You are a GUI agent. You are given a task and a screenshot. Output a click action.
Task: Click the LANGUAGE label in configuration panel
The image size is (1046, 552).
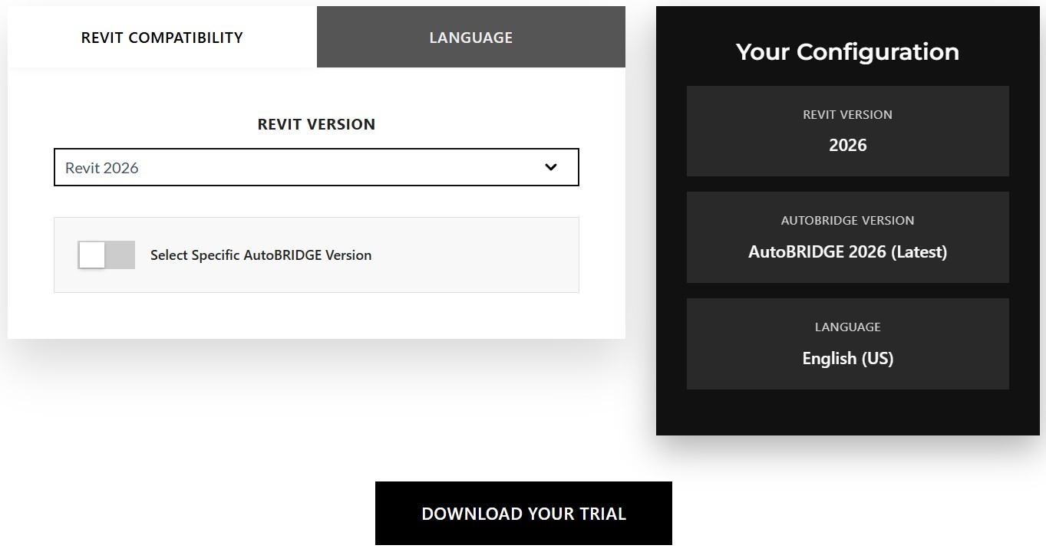[847, 327]
